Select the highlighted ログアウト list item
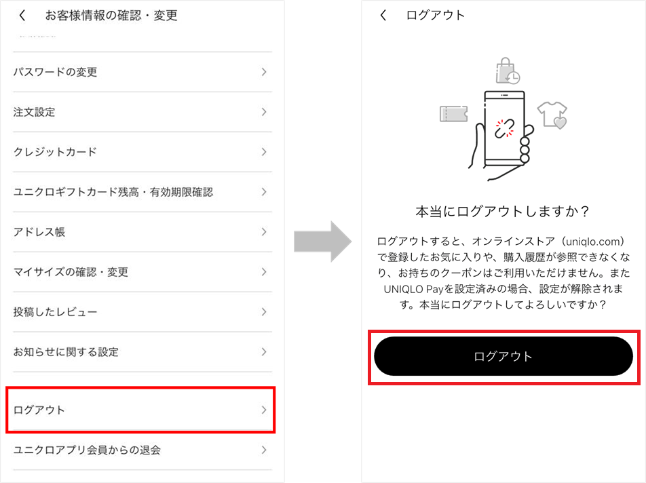 point(140,410)
